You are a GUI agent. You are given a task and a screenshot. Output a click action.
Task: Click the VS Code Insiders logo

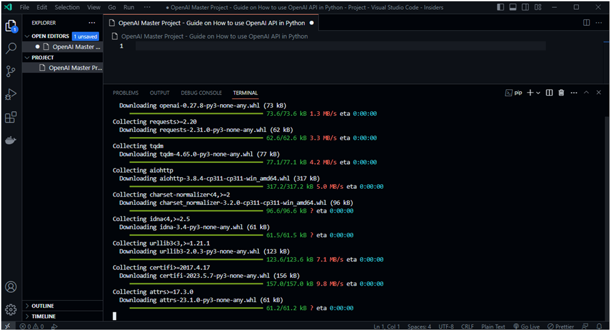[8, 7]
